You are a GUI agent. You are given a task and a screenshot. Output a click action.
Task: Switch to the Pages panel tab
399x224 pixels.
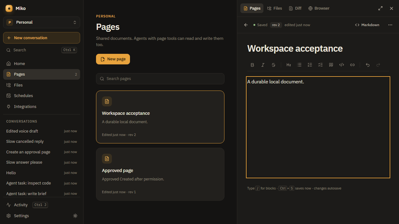pos(252,8)
